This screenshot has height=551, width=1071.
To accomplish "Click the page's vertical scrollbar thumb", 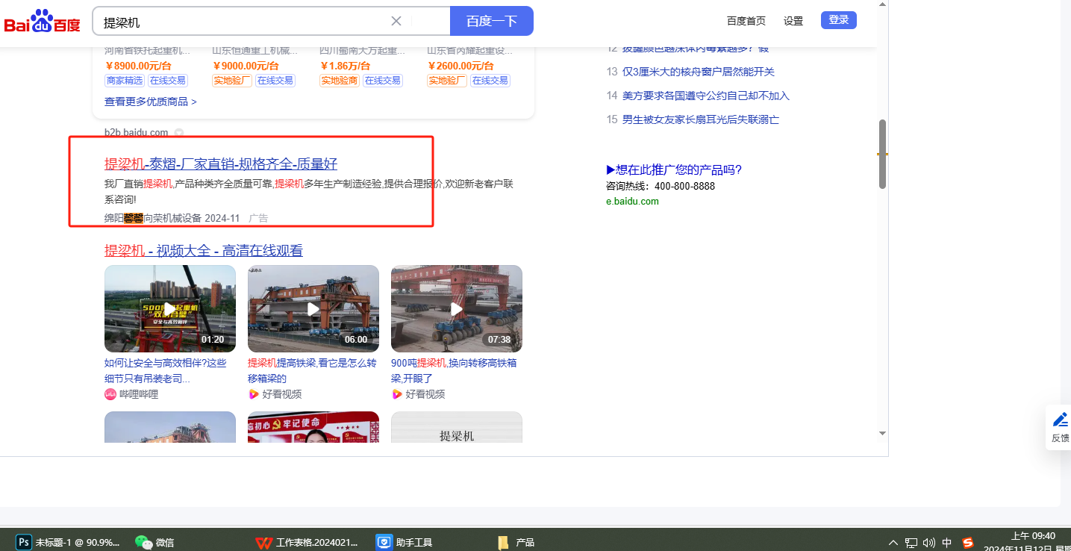I will click(x=883, y=153).
